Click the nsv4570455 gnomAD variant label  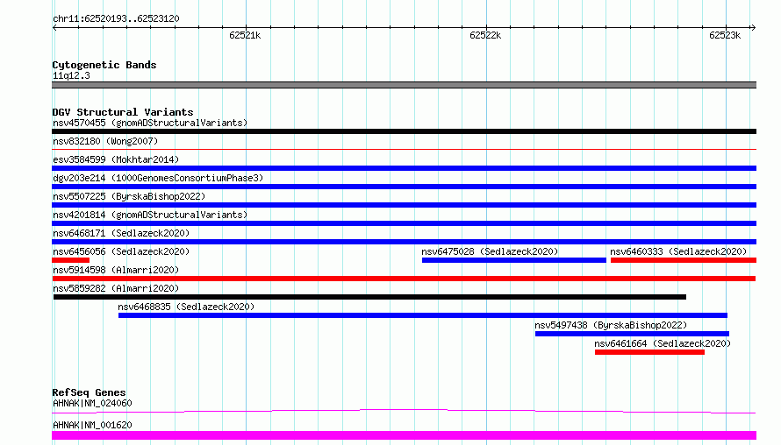point(150,123)
